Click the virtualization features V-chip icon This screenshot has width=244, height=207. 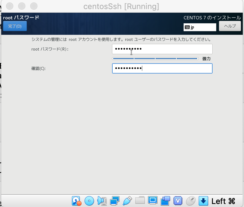pyautogui.click(x=178, y=201)
